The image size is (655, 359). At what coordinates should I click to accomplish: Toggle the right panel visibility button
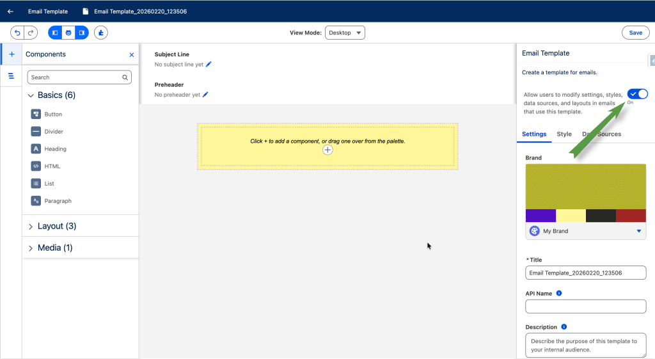82,33
